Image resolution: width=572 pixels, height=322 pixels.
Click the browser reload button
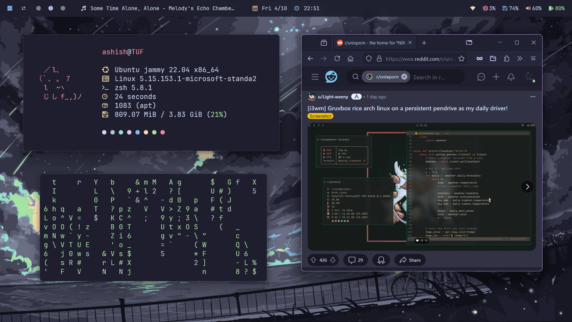coord(337,59)
